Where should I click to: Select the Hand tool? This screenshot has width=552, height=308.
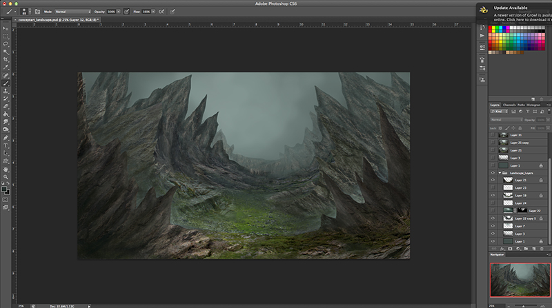click(6, 169)
